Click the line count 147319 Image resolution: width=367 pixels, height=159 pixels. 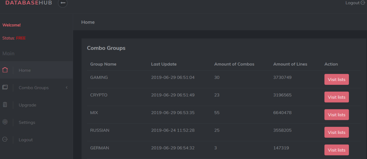[281, 148]
